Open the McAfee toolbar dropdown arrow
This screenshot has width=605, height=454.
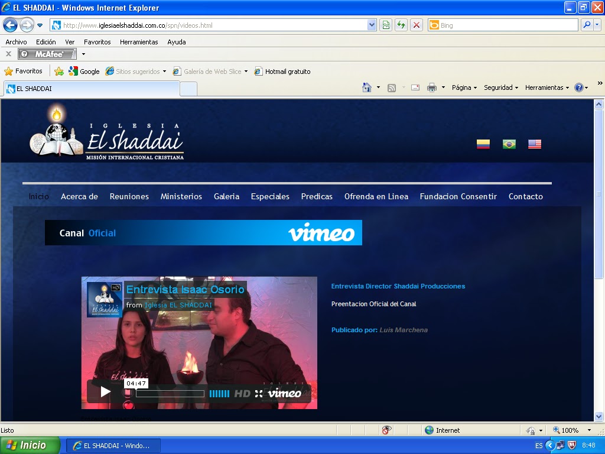pyautogui.click(x=83, y=54)
